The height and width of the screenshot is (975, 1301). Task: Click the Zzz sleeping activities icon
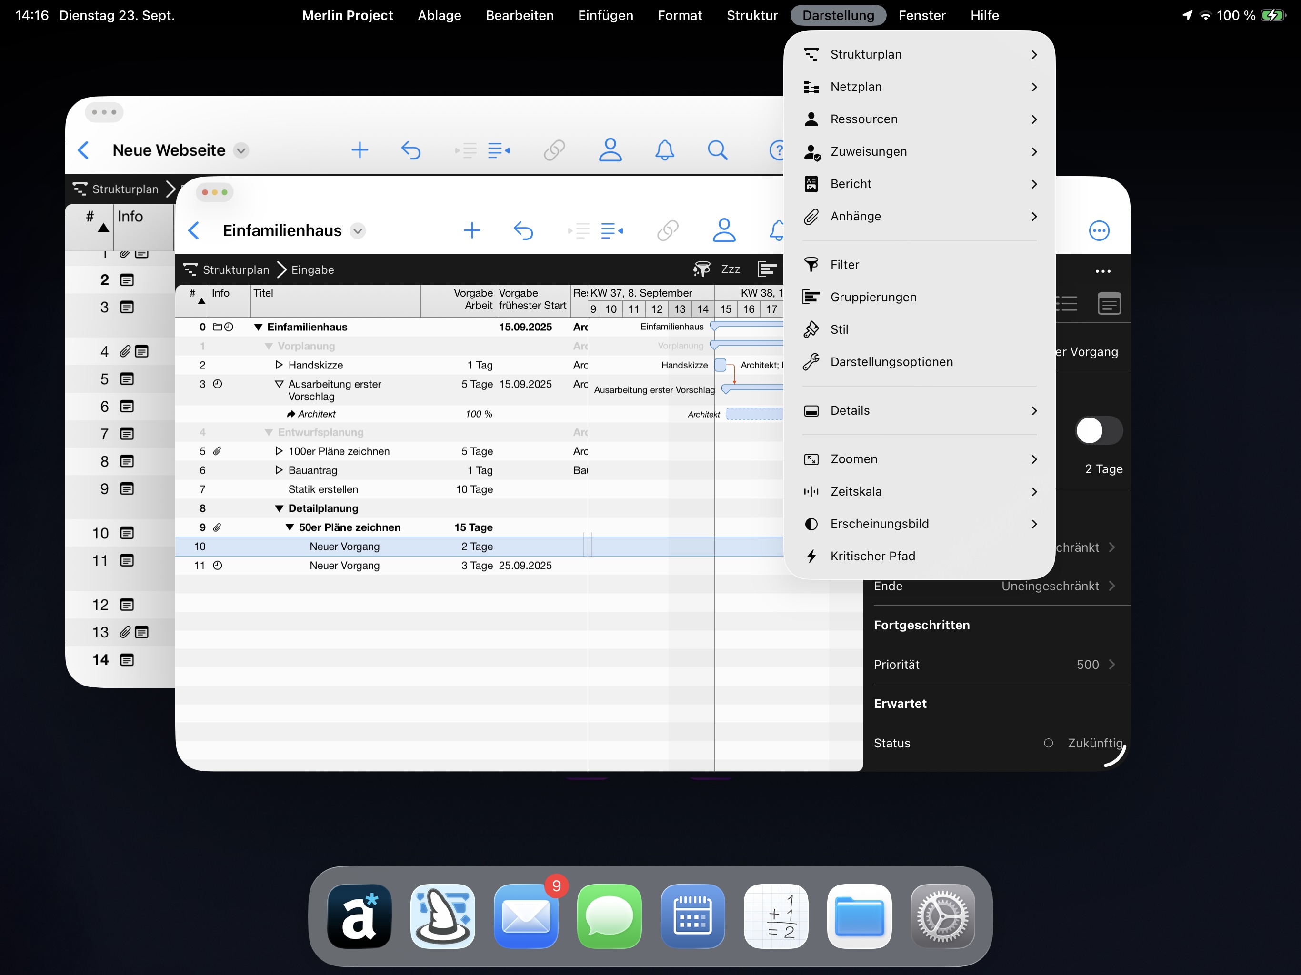click(x=731, y=269)
